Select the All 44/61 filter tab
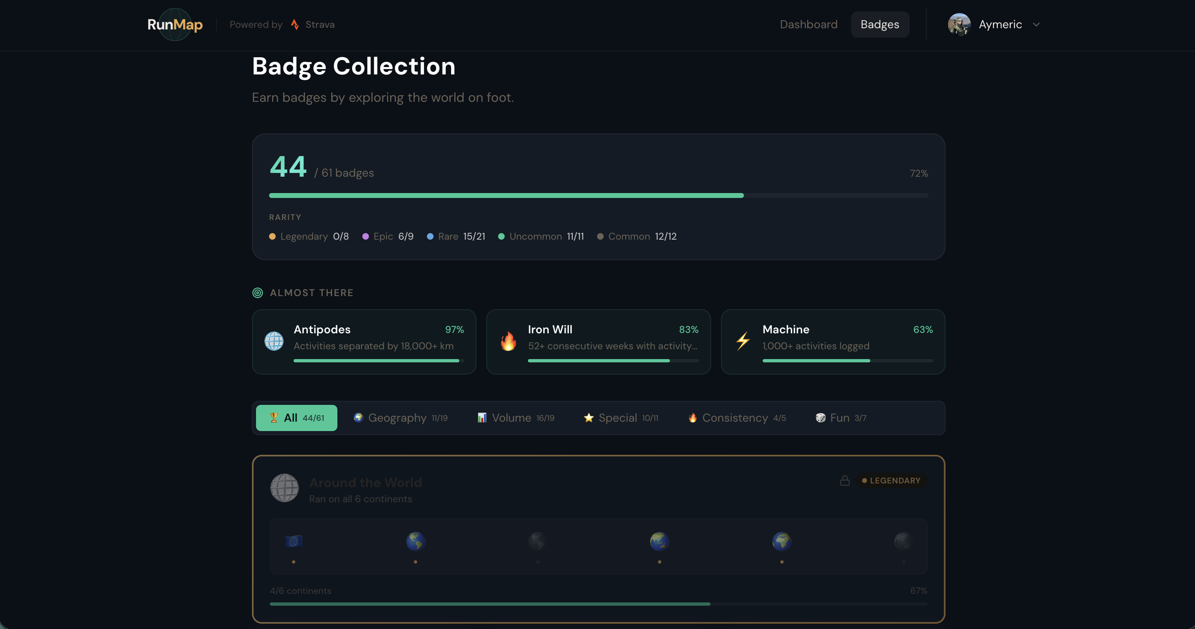Image resolution: width=1195 pixels, height=629 pixels. point(297,418)
